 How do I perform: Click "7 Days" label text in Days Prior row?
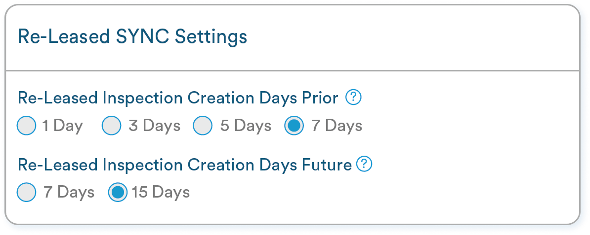(x=337, y=126)
